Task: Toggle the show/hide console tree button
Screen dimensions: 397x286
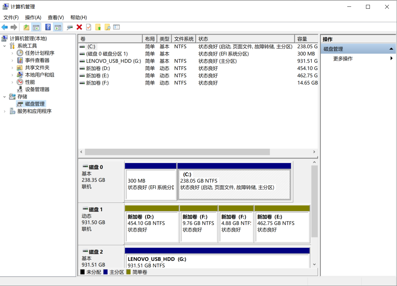Action: tap(36, 27)
